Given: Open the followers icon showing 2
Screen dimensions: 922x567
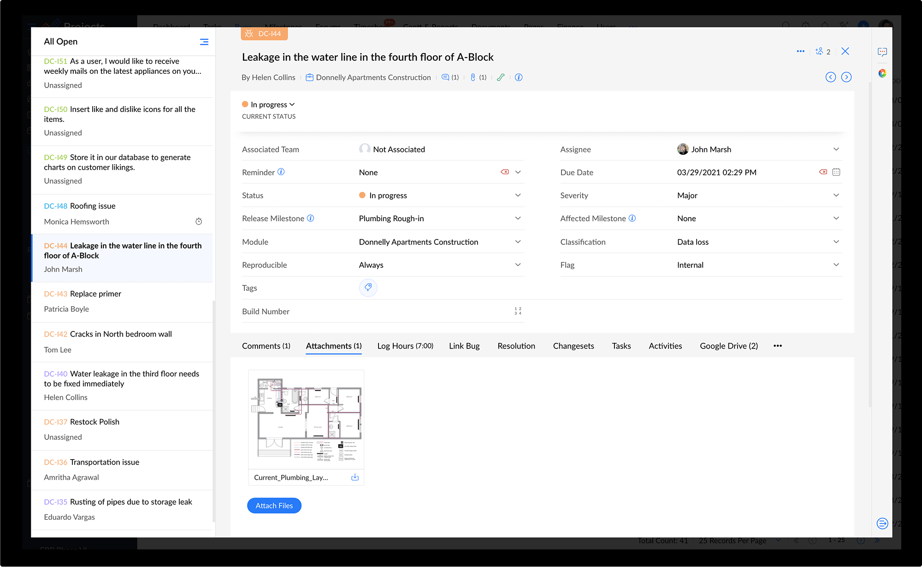Looking at the screenshot, I should pos(823,52).
